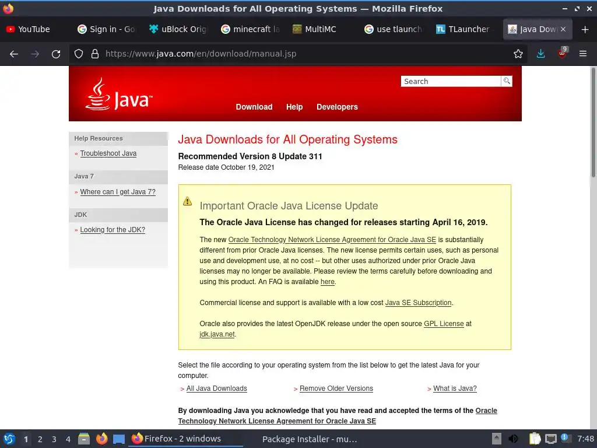Show site security info via padlock icon
This screenshot has width=597, height=448.
[95, 54]
